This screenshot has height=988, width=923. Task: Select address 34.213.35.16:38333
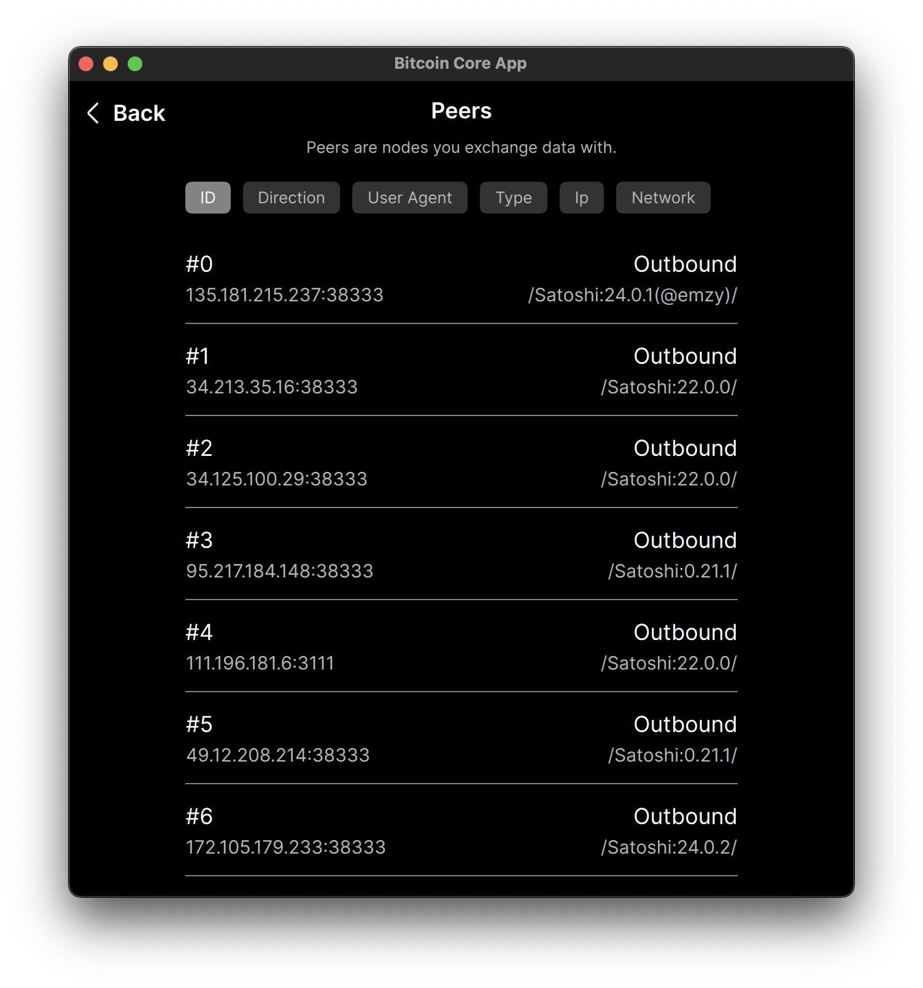(x=272, y=387)
